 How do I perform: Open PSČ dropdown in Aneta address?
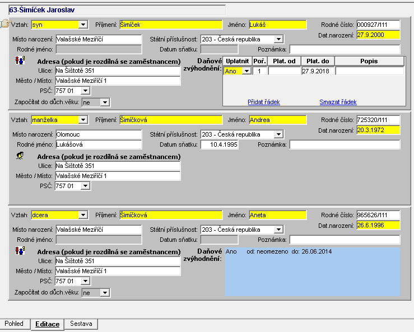[x=85, y=281]
